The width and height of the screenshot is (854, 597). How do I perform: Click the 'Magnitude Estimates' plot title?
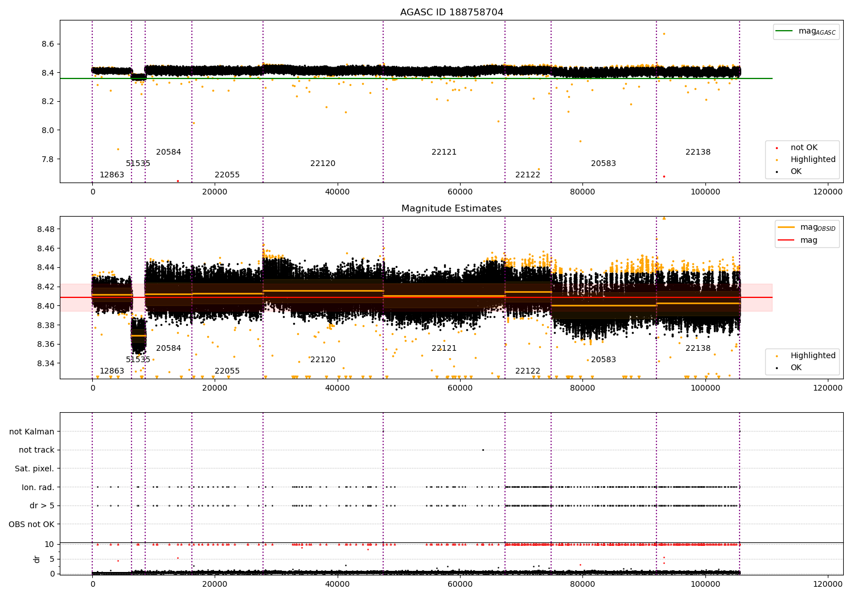[451, 209]
